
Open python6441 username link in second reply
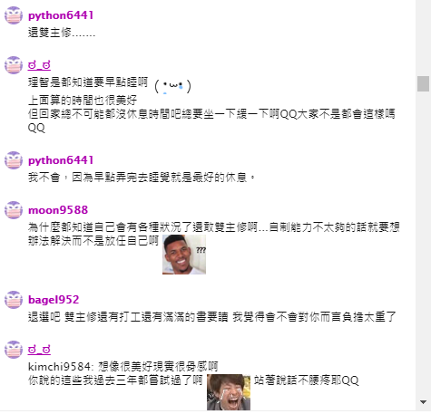(x=61, y=160)
